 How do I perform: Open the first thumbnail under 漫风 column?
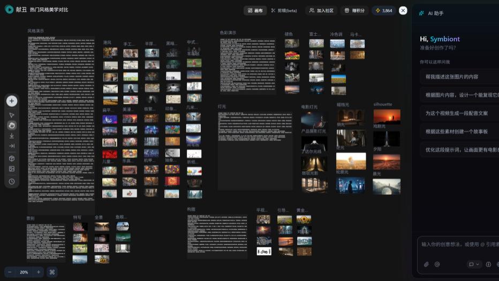(110, 52)
